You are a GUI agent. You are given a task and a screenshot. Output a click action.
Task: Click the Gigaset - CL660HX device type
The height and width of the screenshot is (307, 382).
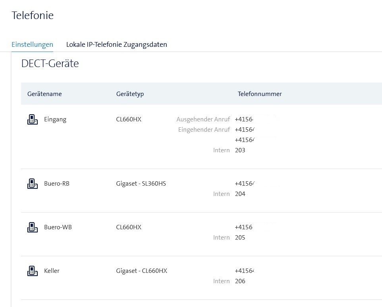142,271
